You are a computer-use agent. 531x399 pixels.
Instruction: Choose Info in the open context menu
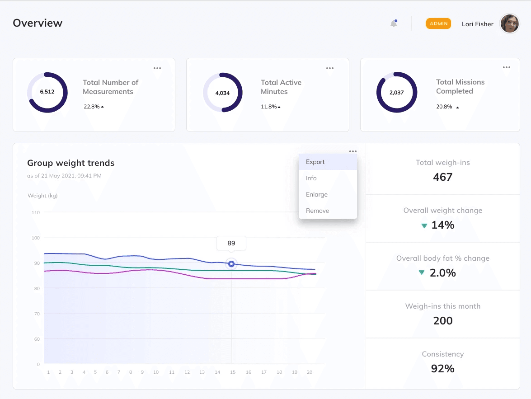311,178
